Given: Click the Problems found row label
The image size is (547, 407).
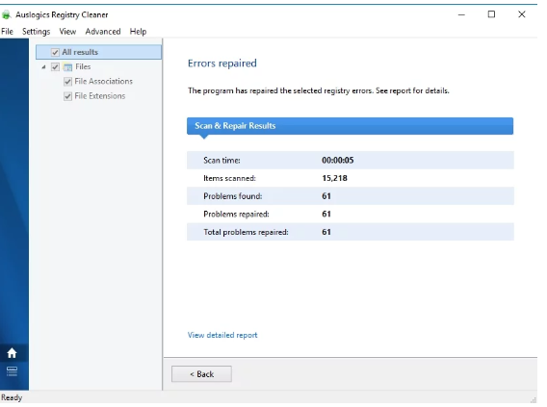Looking at the screenshot, I should 233,196.
